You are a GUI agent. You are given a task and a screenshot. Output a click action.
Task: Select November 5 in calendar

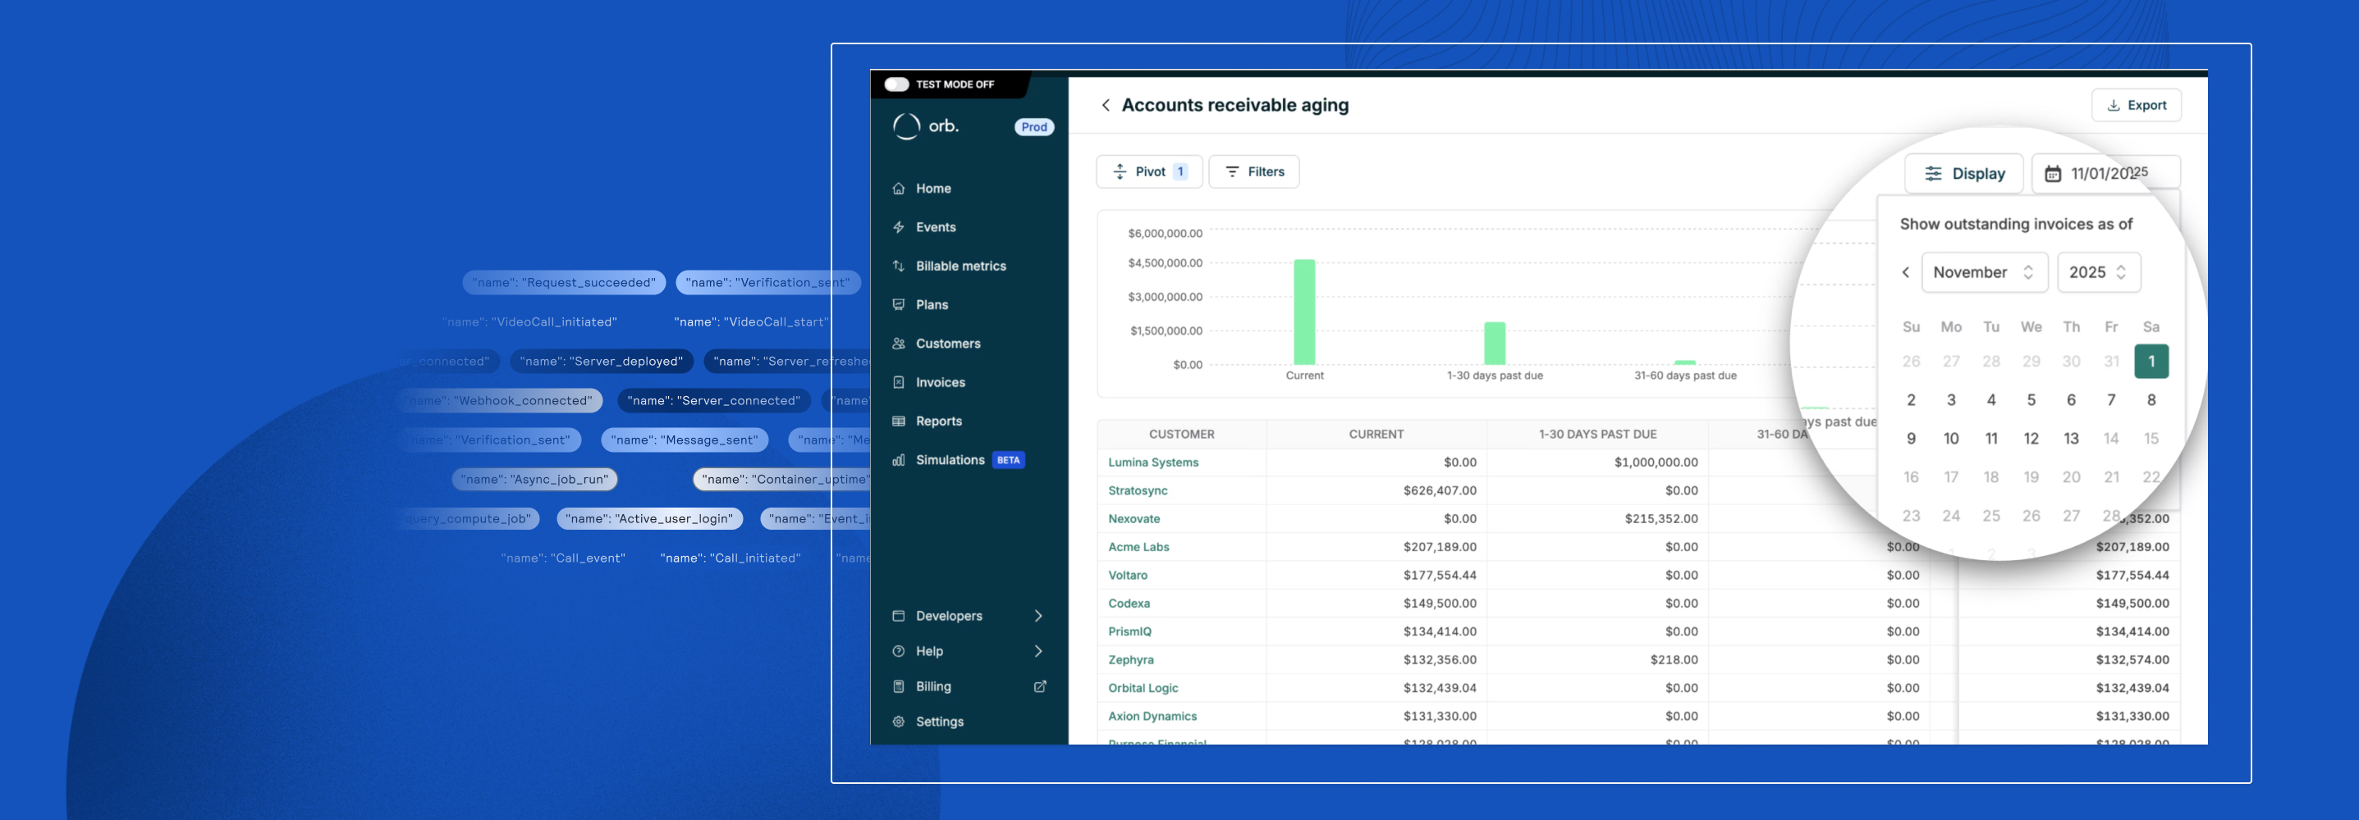click(2031, 400)
